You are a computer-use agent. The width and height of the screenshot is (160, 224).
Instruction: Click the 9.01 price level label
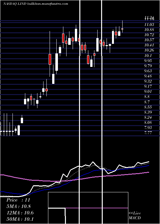click(x=148, y=92)
